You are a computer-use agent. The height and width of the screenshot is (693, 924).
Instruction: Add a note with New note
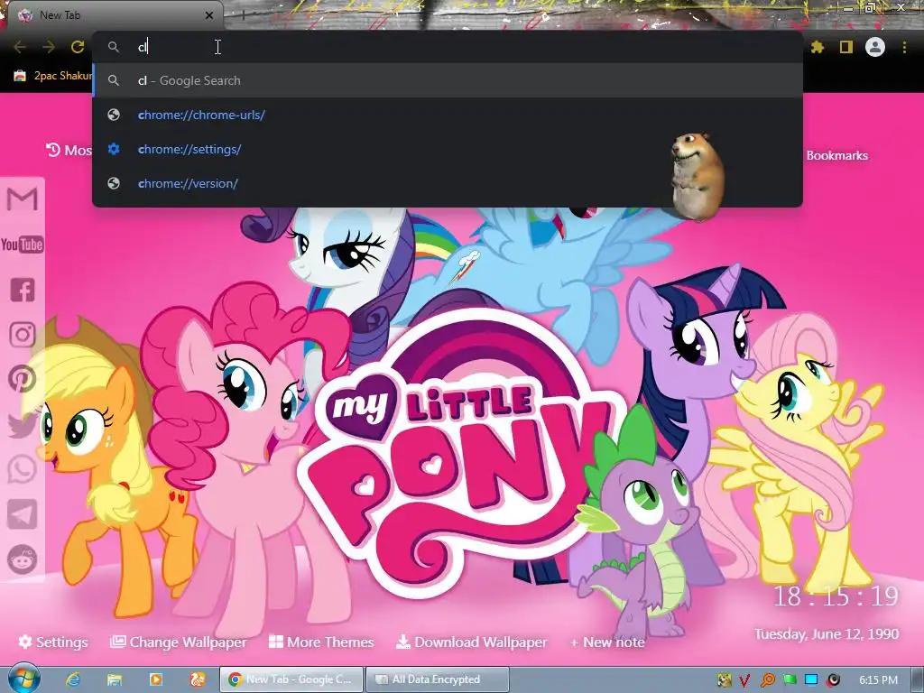click(x=607, y=642)
